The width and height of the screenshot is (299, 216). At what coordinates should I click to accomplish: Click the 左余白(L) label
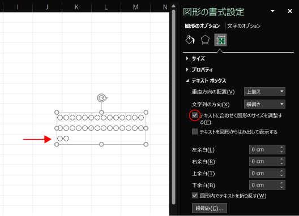point(203,150)
